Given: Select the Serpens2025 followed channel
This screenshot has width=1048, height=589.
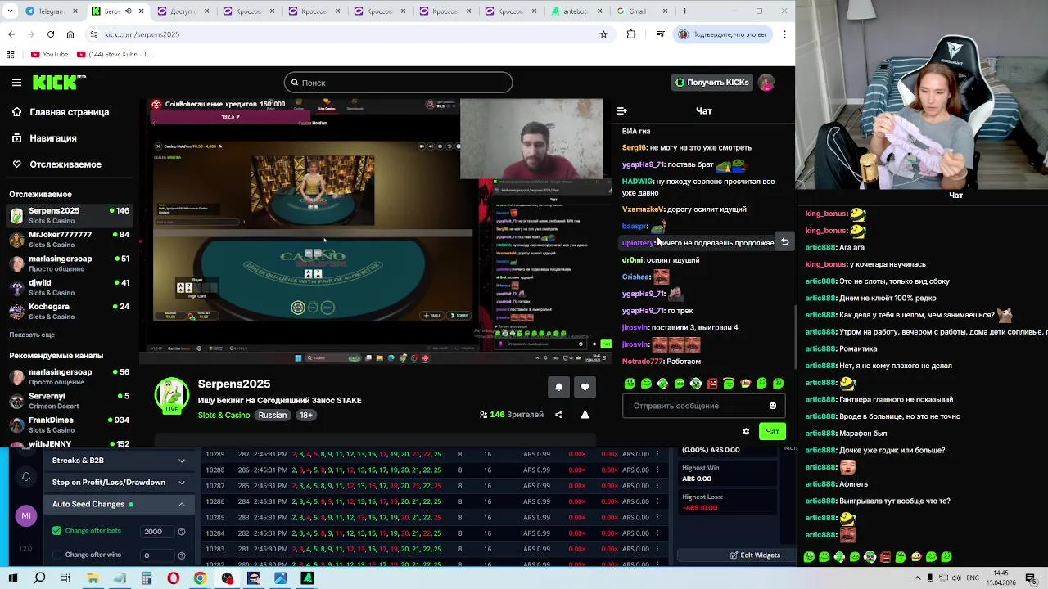Looking at the screenshot, I should coord(70,215).
